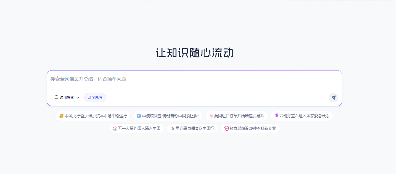Screen dimensions: 396x174
Task: Focus the search input field
Action: (x=194, y=79)
